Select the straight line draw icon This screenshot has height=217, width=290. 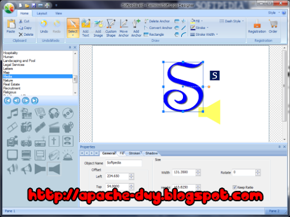pyautogui.click(x=184, y=28)
